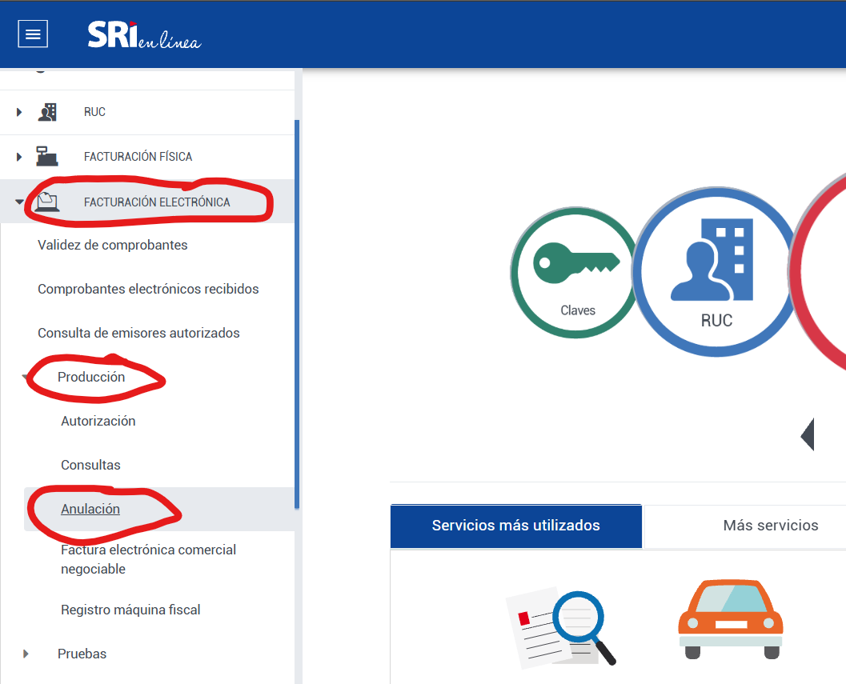
Task: Select Comprobantes electrónicos recibidos
Action: click(x=148, y=289)
